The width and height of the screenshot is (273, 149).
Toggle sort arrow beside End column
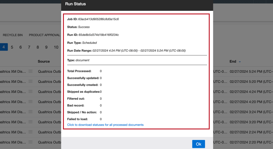(240, 62)
